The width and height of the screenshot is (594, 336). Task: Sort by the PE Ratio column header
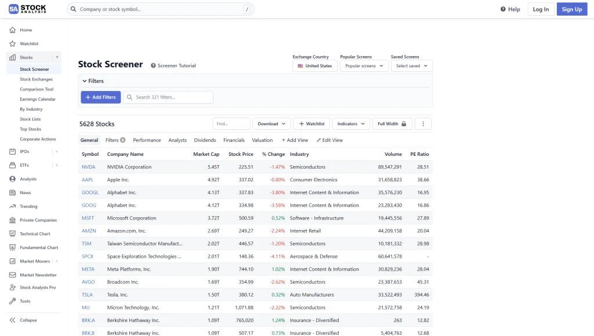(419, 154)
